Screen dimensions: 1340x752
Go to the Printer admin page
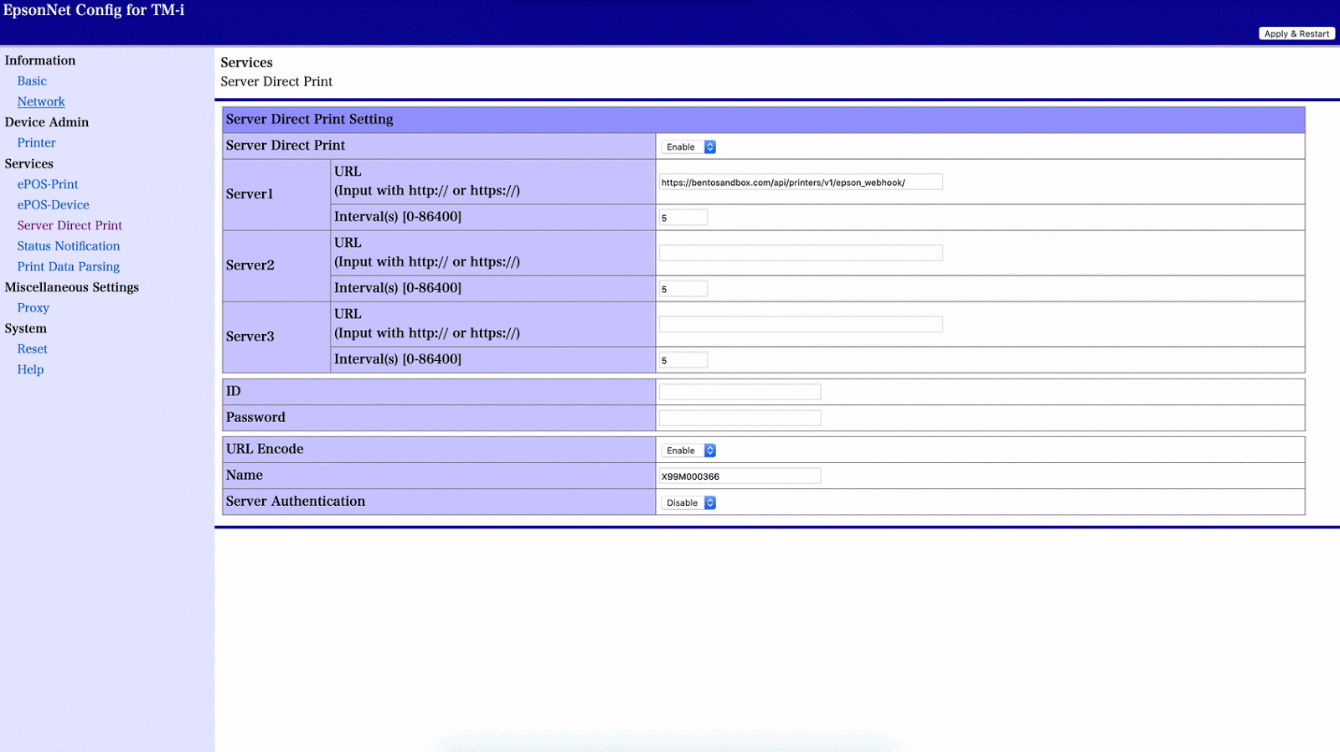pos(37,143)
